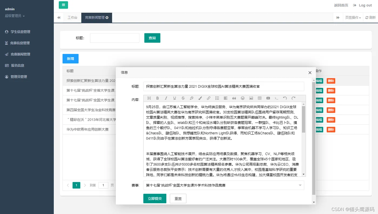Open the text alignment tool

pyautogui.click(x=226, y=98)
